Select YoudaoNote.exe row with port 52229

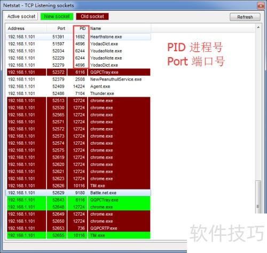click(x=78, y=58)
